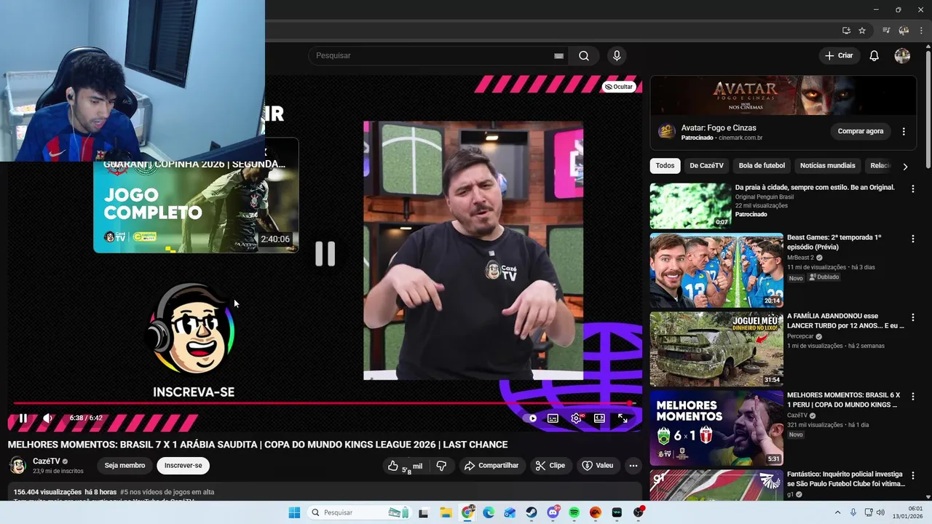932x524 pixels.
Task: Open the YouTube notifications bell
Action: point(874,56)
